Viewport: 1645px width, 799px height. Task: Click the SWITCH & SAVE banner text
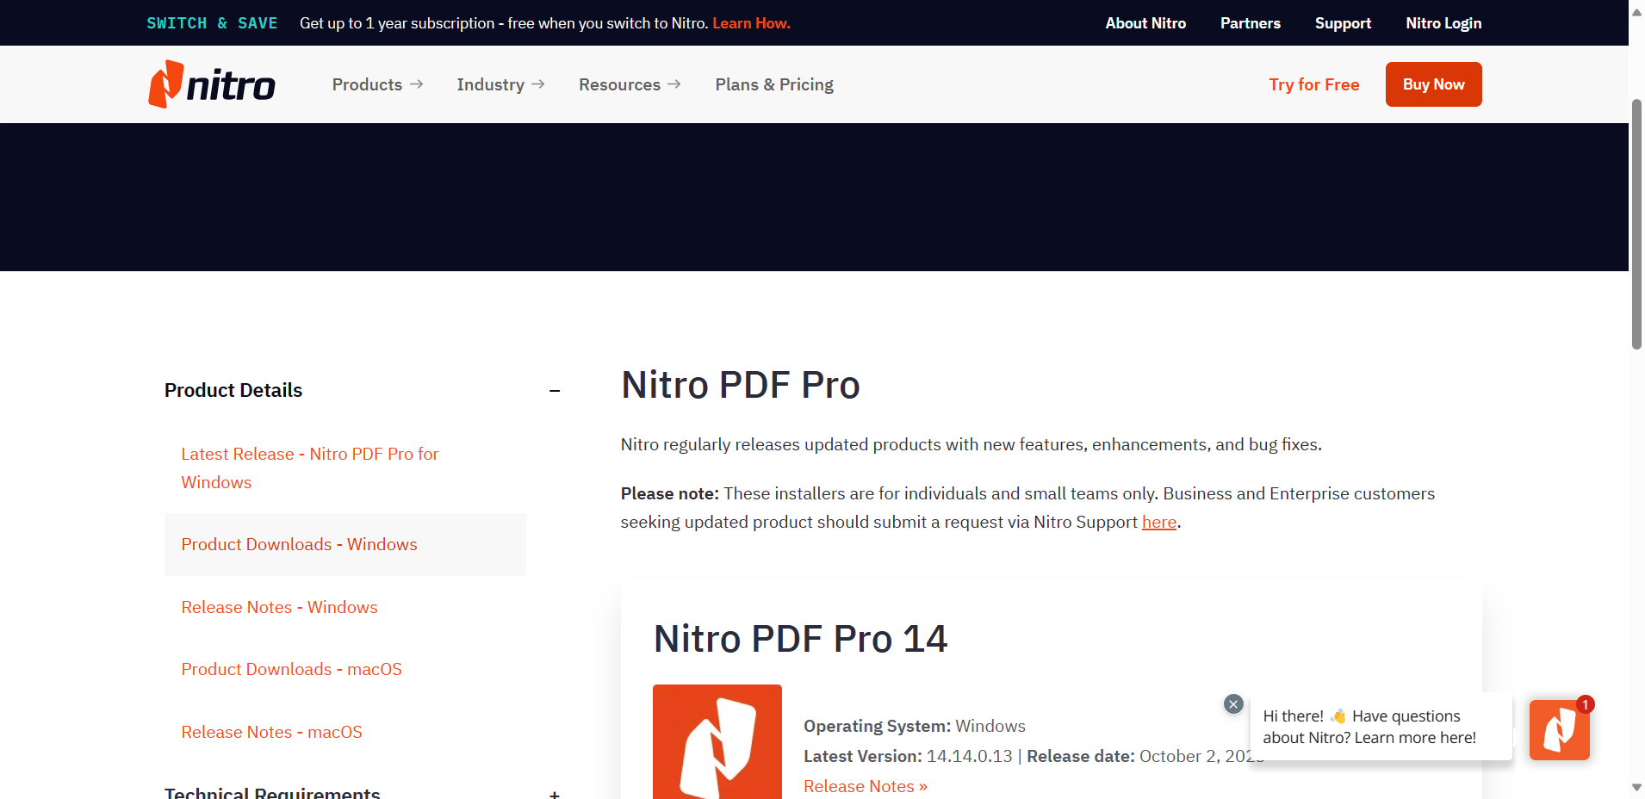point(212,23)
